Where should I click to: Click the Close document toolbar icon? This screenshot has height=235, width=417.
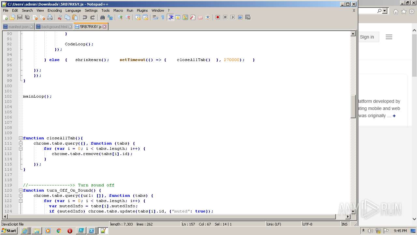click(35, 17)
